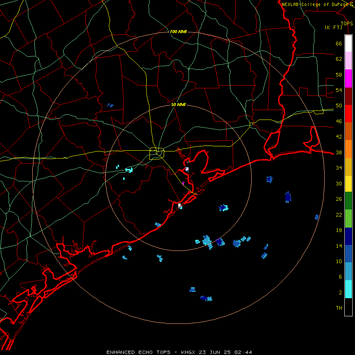Select the medium blue legend band
355x355 pixels.
tap(348, 254)
